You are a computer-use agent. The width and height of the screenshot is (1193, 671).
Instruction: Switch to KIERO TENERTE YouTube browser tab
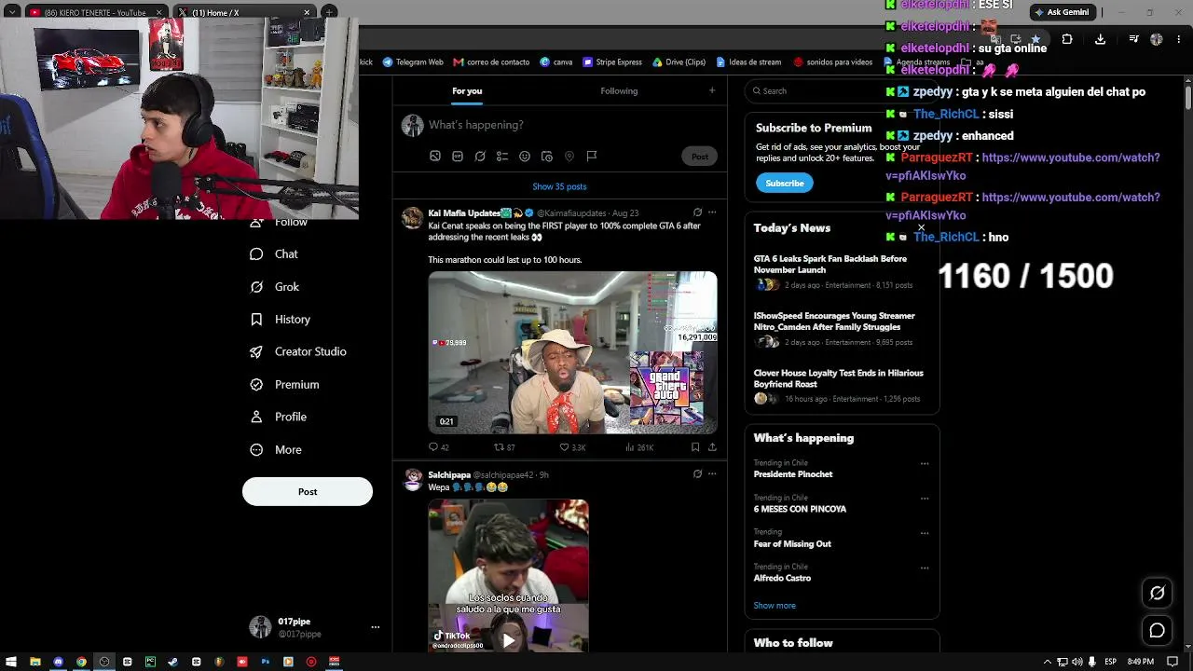[x=94, y=12]
